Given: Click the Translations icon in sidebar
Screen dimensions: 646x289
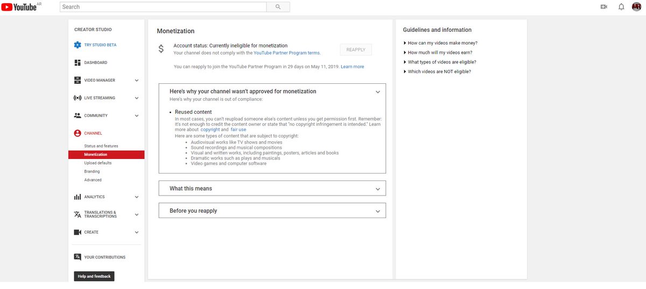Looking at the screenshot, I should coord(78,214).
